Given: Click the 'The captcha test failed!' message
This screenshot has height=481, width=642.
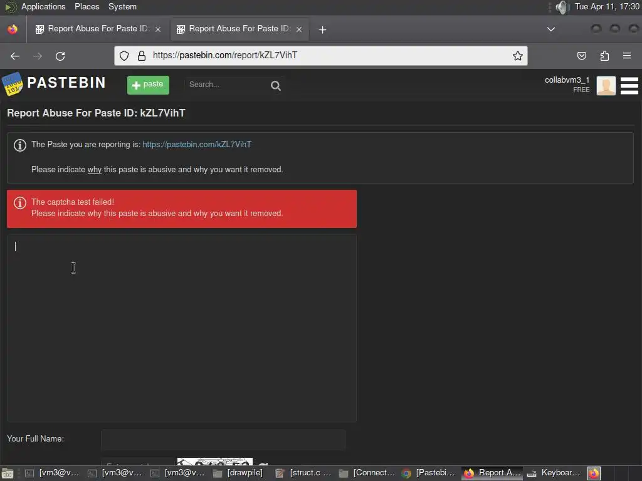Looking at the screenshot, I should (73, 202).
